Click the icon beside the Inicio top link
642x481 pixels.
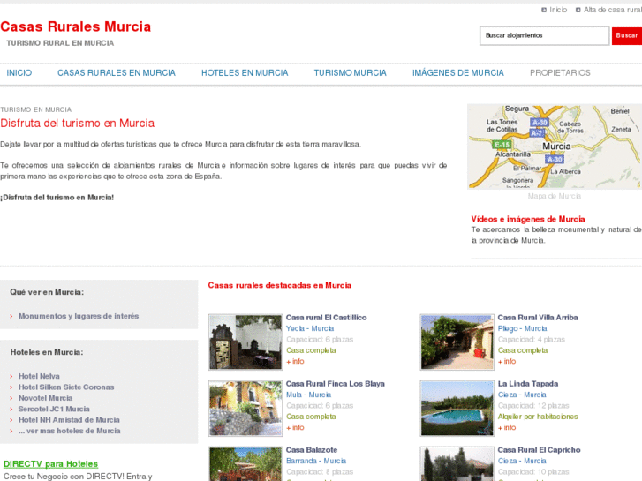click(544, 10)
